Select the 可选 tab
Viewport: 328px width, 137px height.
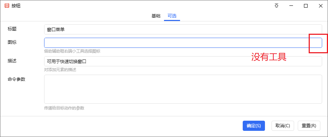click(x=172, y=16)
